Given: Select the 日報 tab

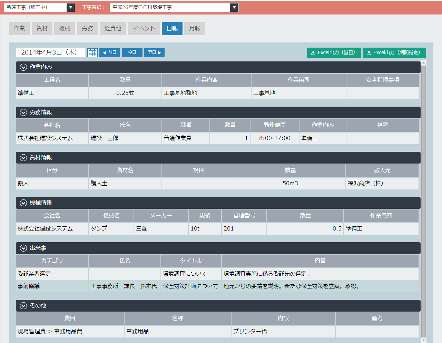Looking at the screenshot, I should (x=172, y=29).
